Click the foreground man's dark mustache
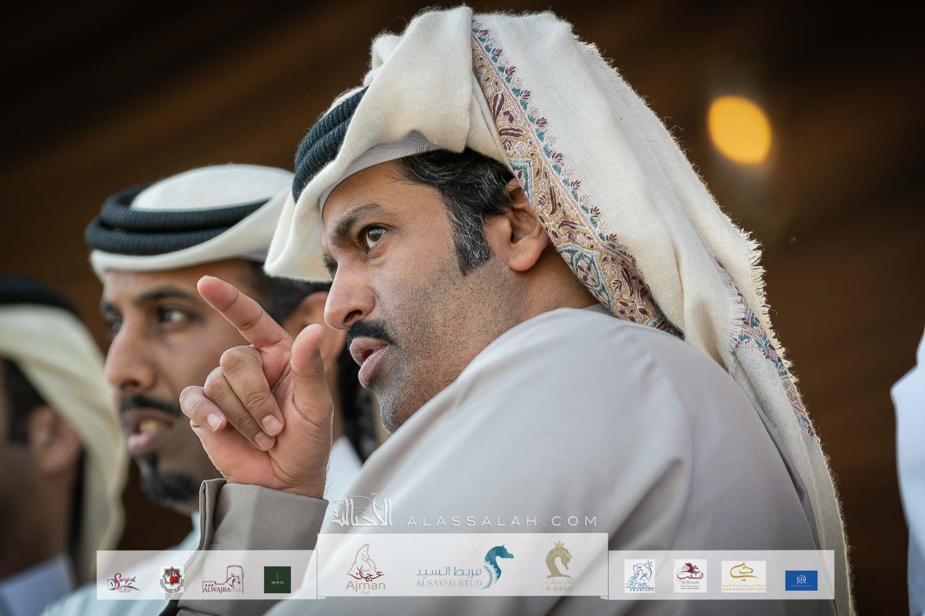Image resolution: width=925 pixels, height=616 pixels. tap(370, 336)
